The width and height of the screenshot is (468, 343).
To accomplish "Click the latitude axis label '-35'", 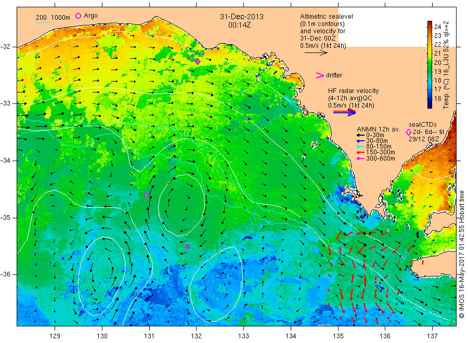I will tap(5, 217).
